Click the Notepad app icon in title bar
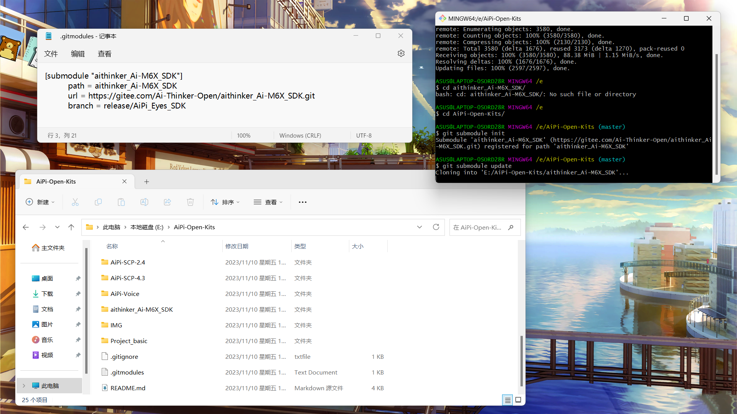The height and width of the screenshot is (414, 737). tap(49, 36)
